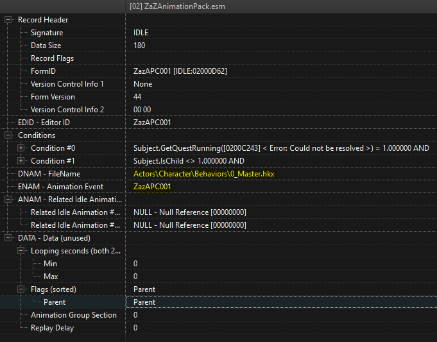This screenshot has width=437, height=342.
Task: Click Editor ID value ZazAPC001
Action: [x=152, y=123]
